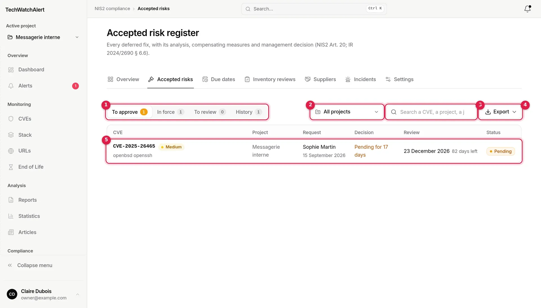
Task: Expand the Claire Dubois account menu chevron
Action: tap(77, 294)
